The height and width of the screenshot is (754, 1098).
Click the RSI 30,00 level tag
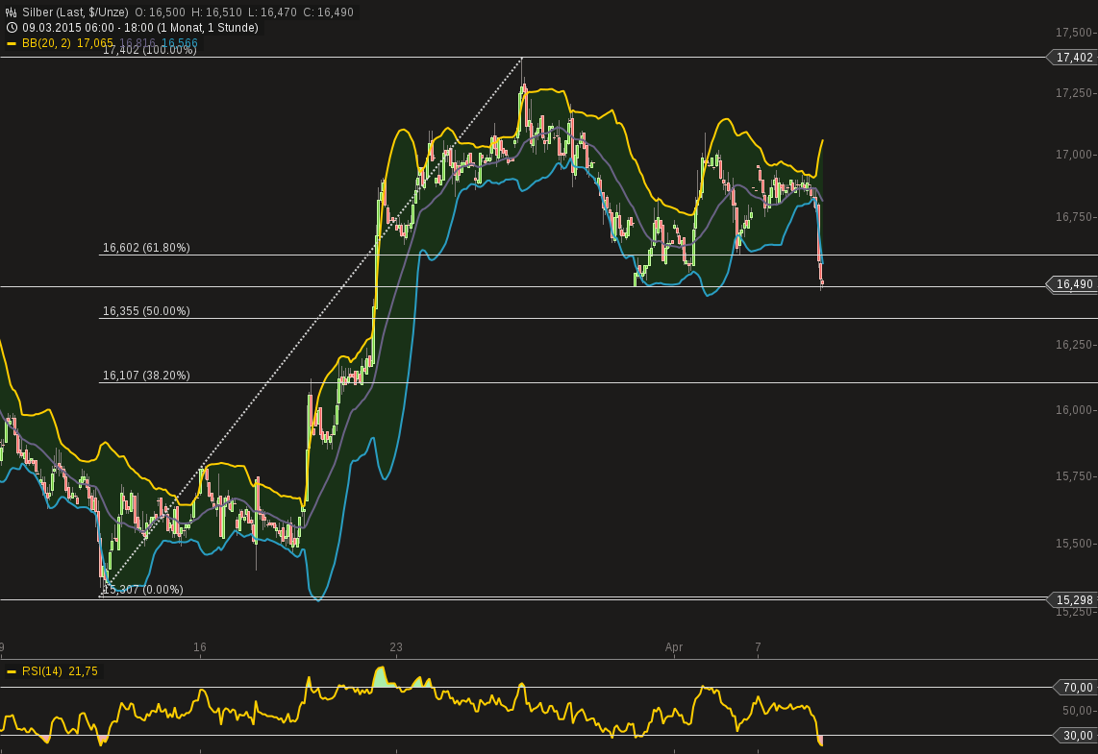click(x=1077, y=736)
